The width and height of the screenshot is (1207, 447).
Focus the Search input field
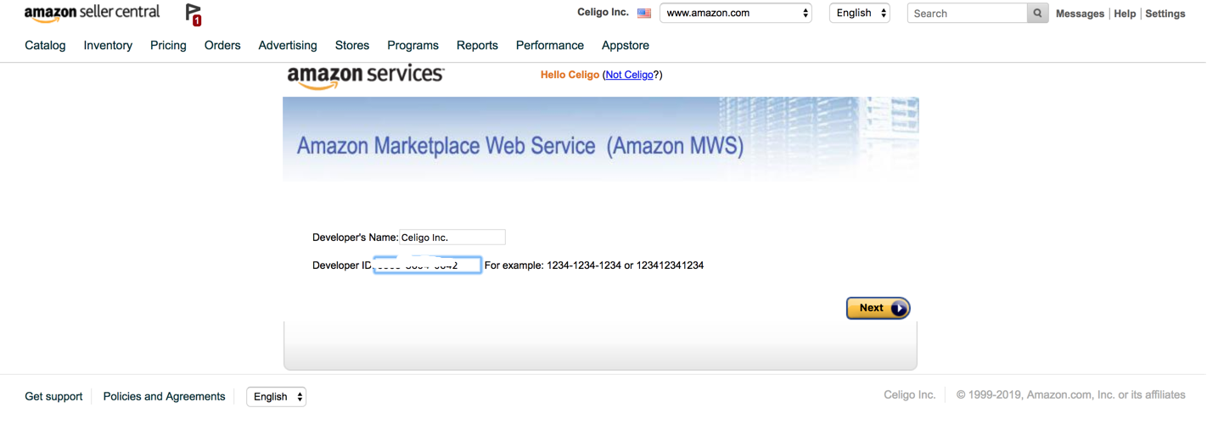[x=967, y=14]
